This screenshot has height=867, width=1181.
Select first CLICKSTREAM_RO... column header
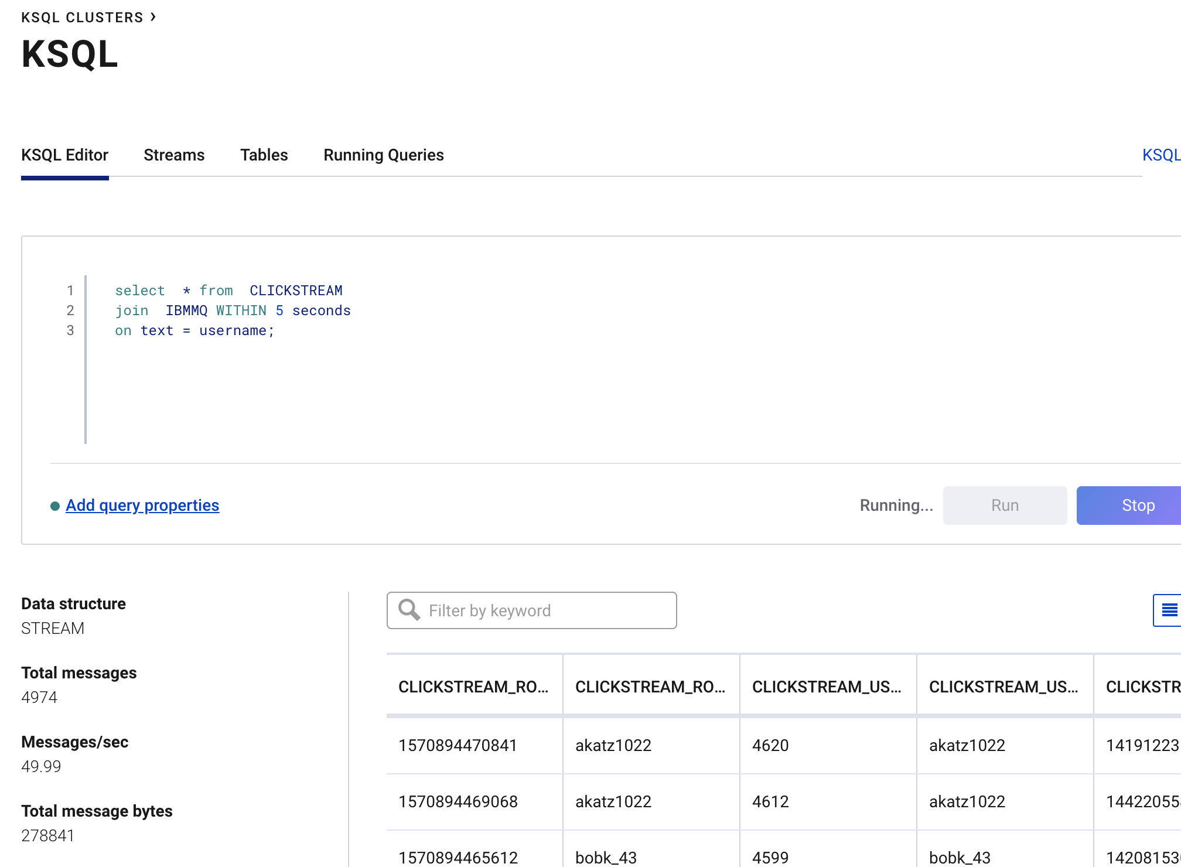click(x=474, y=687)
